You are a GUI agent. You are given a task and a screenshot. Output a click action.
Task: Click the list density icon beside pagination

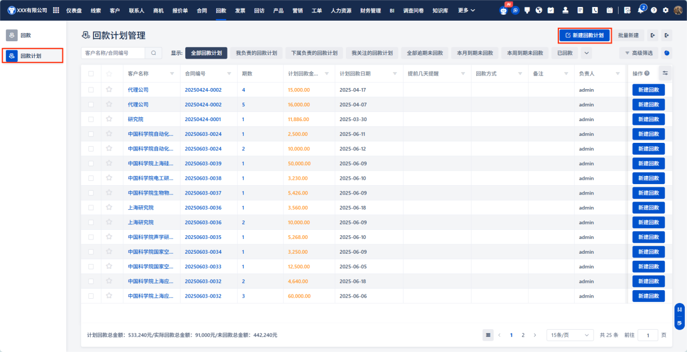(488, 335)
